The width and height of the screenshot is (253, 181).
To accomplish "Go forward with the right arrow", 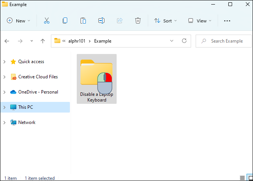I will [x=20, y=41].
